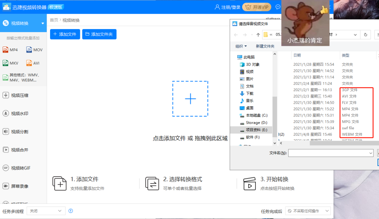Viewport: 379px width, 219px height.
Task: Select 项目资料 (E:) in the folder tree
Action: click(x=256, y=130)
